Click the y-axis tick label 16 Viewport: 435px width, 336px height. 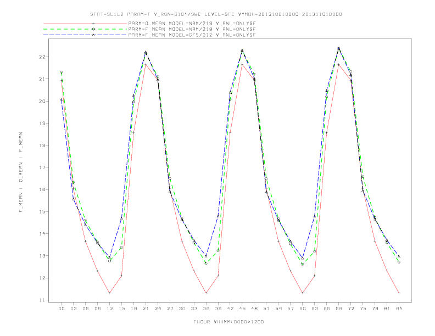[42, 189]
